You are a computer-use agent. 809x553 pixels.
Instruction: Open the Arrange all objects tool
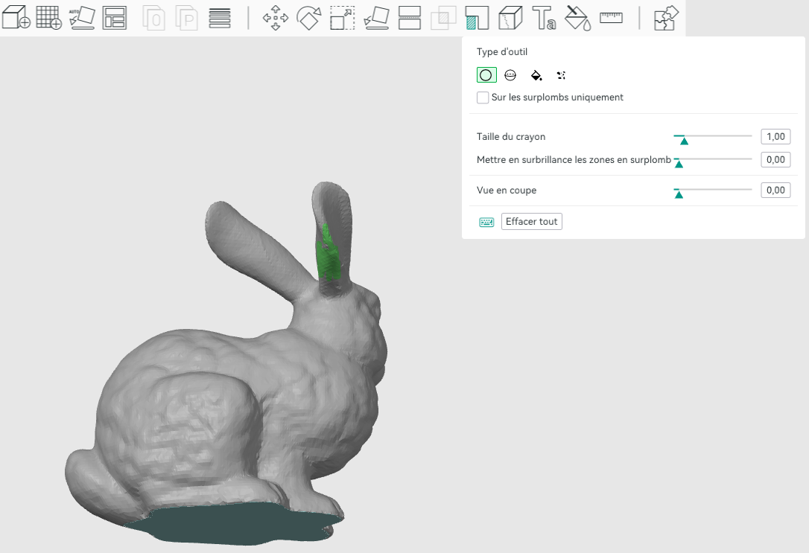pos(115,18)
